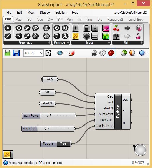
Task: Toggle the Boolean Toggle True value
Action: (63, 144)
